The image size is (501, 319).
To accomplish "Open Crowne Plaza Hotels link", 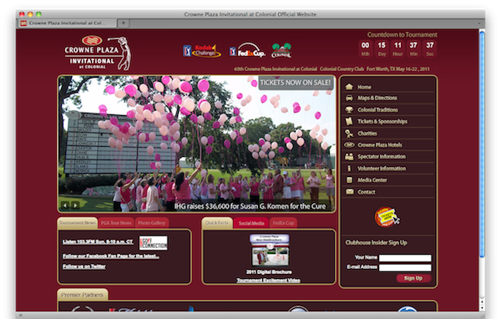I will pos(380,144).
